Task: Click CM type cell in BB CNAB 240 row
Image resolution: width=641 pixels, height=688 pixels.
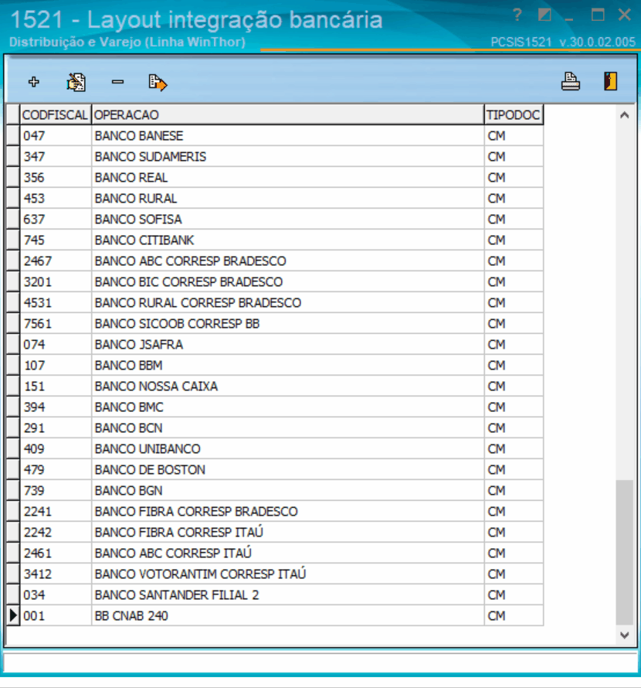Action: (514, 615)
